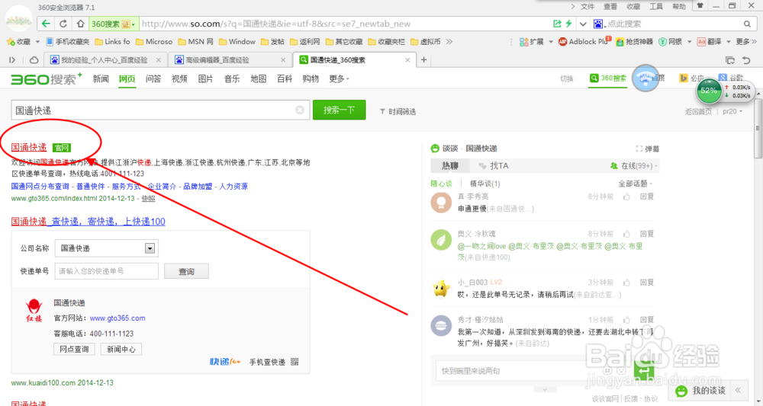Reload the page with the refresh icon
The image size is (763, 406).
(x=63, y=24)
